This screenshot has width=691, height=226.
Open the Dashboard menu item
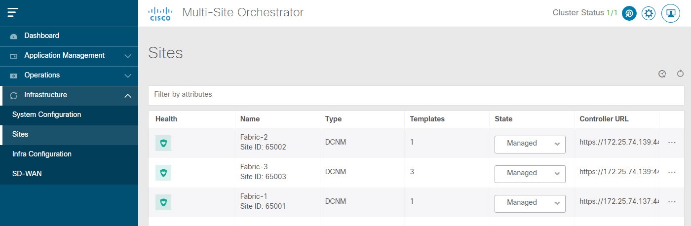(x=69, y=36)
